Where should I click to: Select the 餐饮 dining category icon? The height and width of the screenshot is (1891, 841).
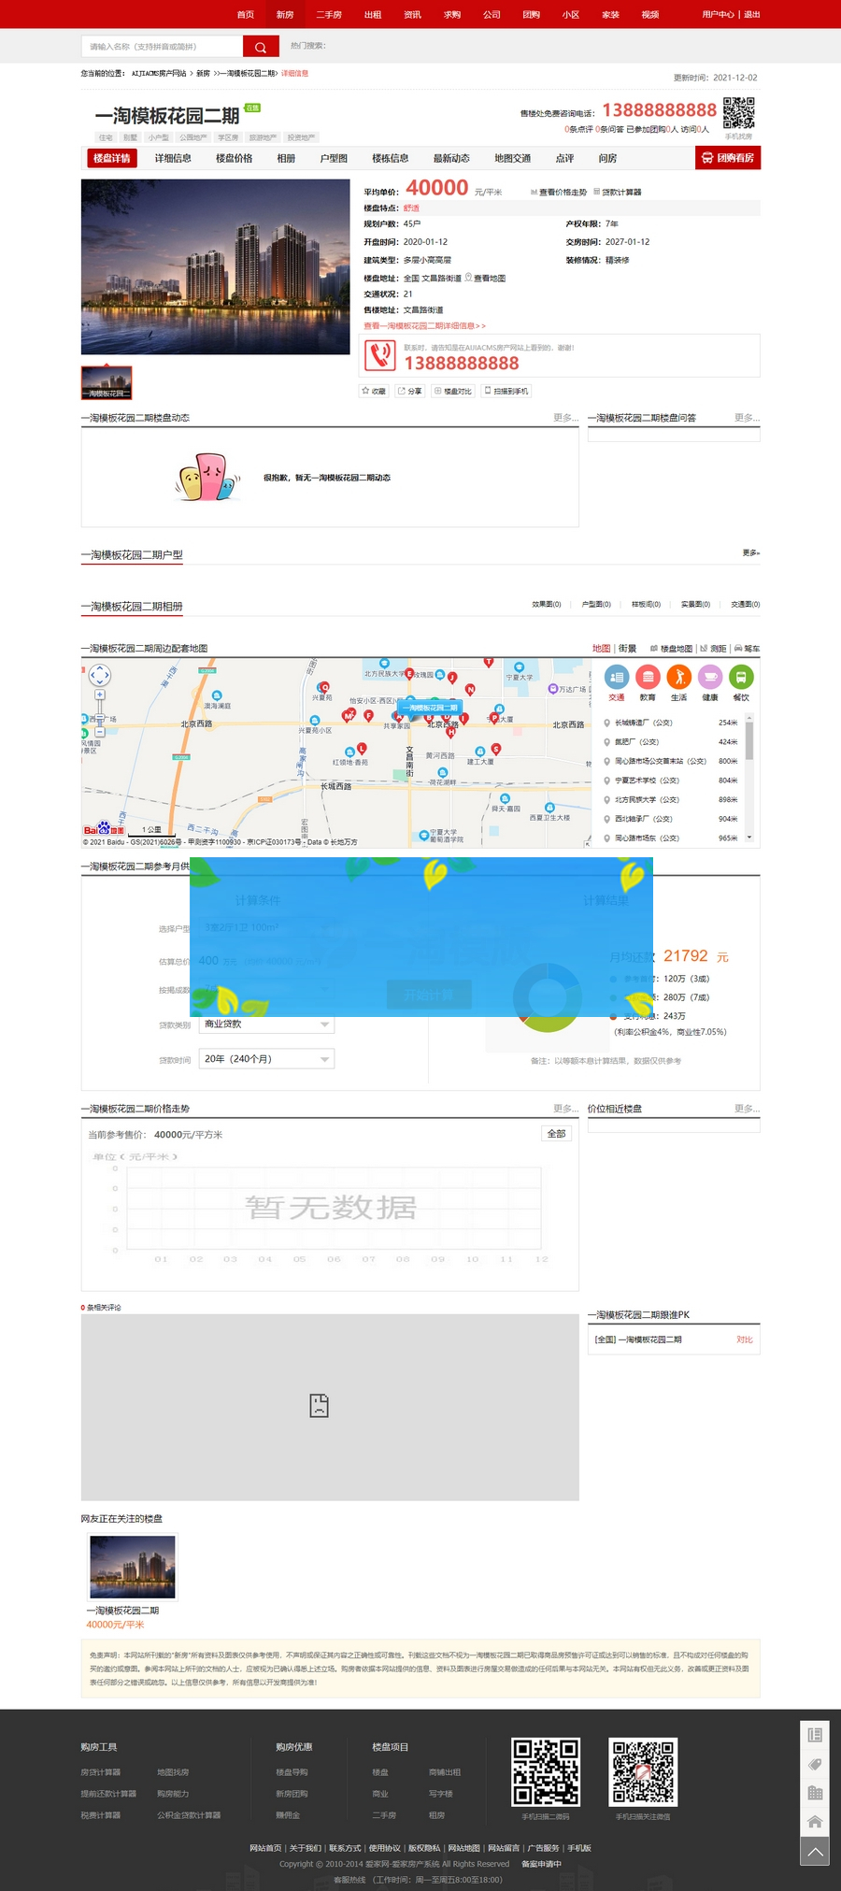741,677
